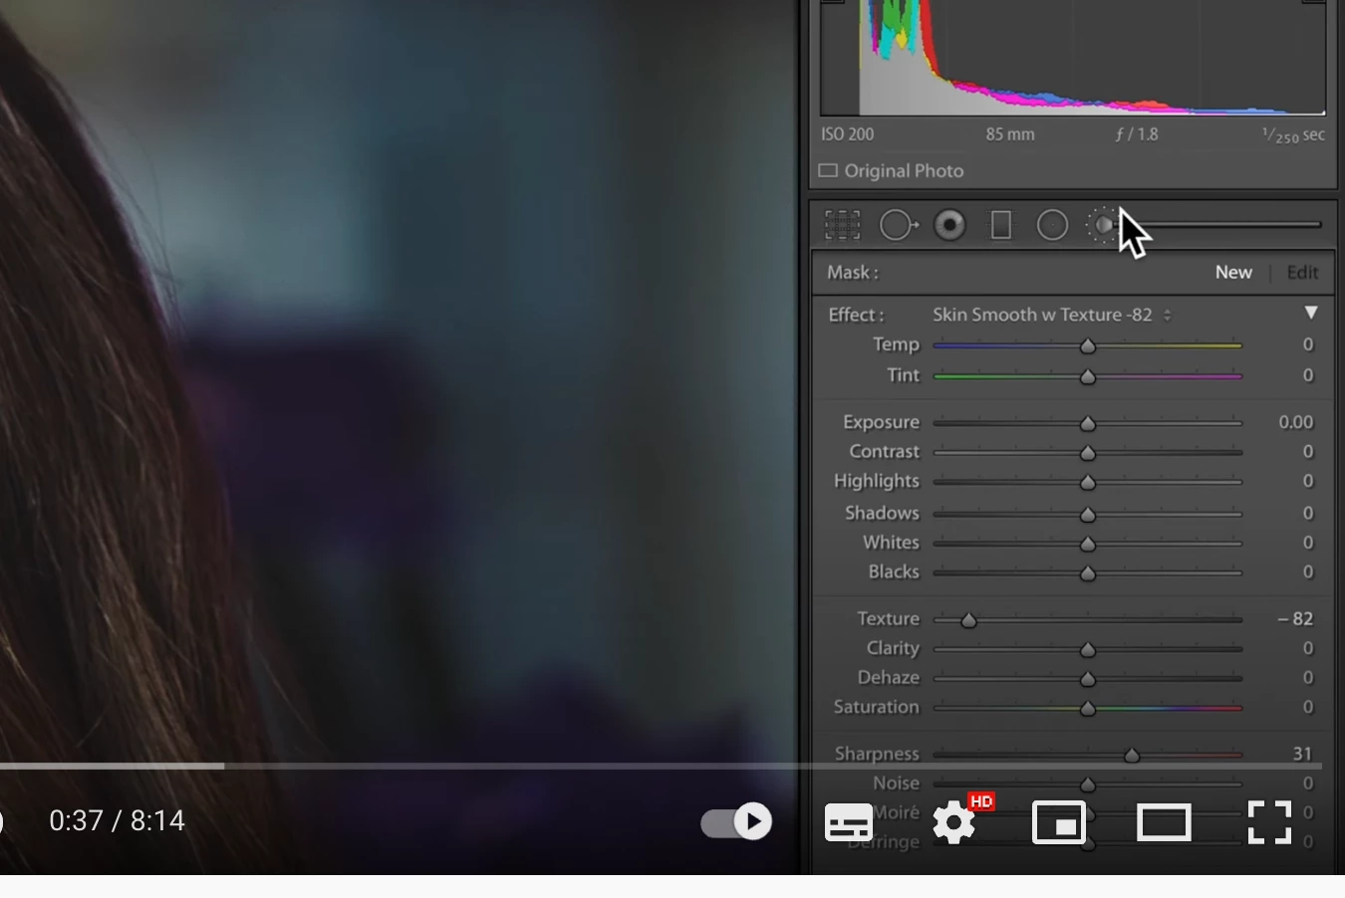Click the ISO 200 readout
Screen dimensions: 1345x898
[847, 134]
